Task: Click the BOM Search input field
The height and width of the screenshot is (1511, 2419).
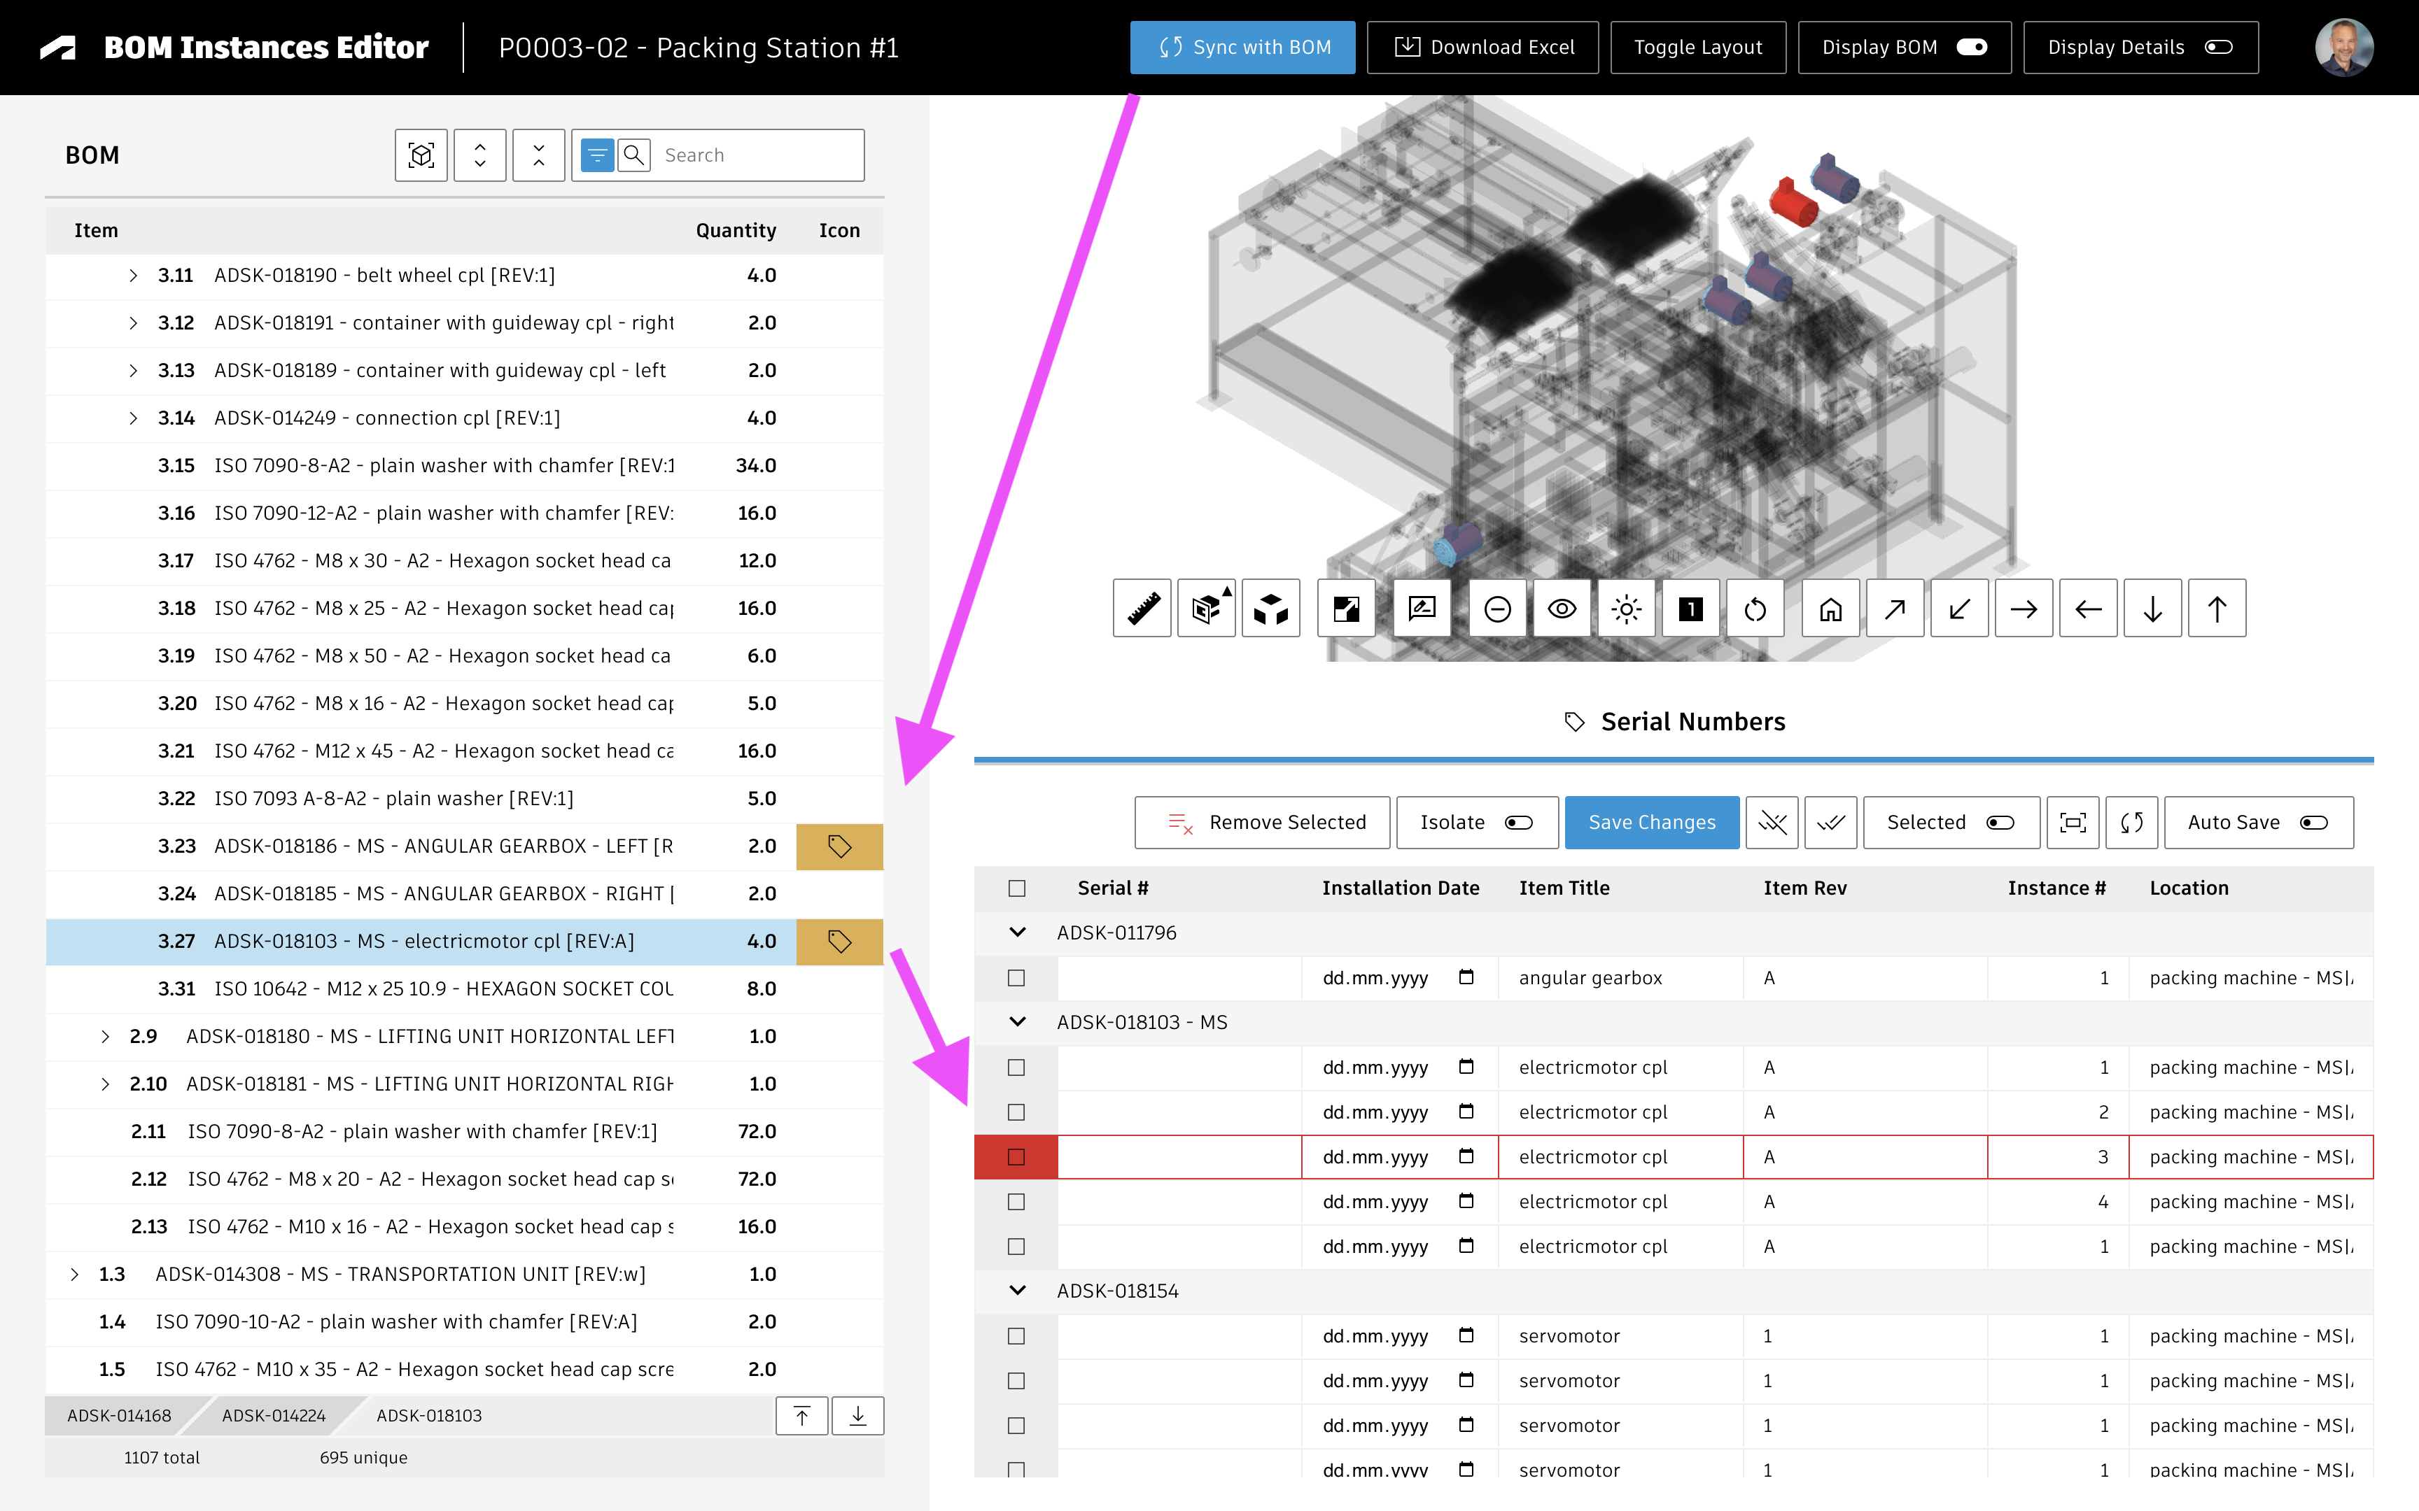Action: tap(757, 155)
